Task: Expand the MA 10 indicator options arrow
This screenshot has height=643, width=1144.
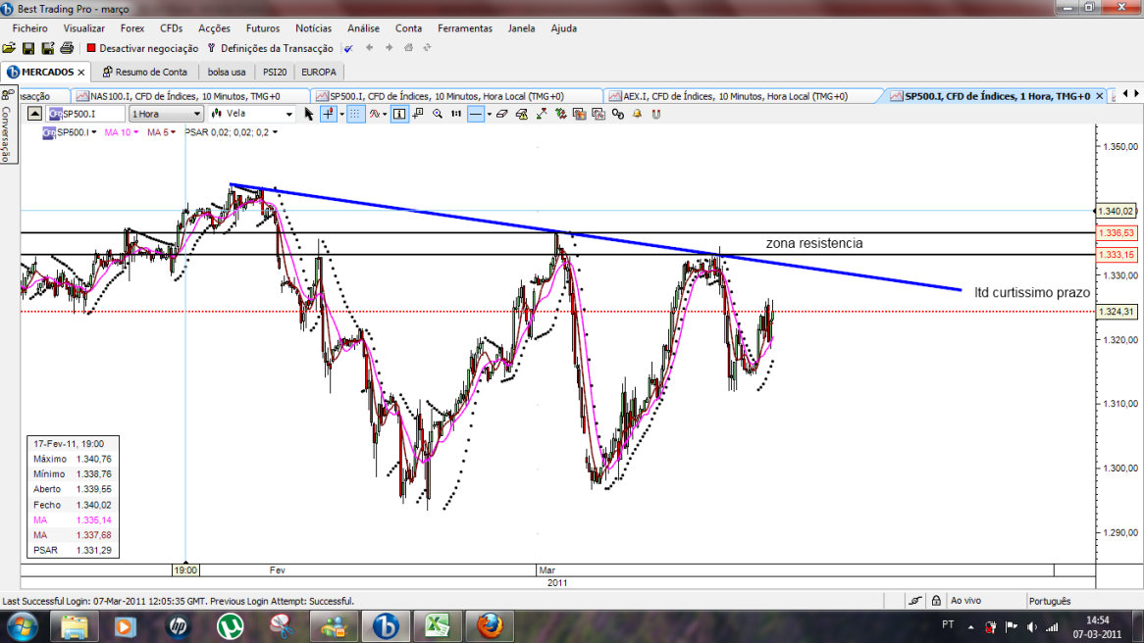Action: pyautogui.click(x=135, y=132)
